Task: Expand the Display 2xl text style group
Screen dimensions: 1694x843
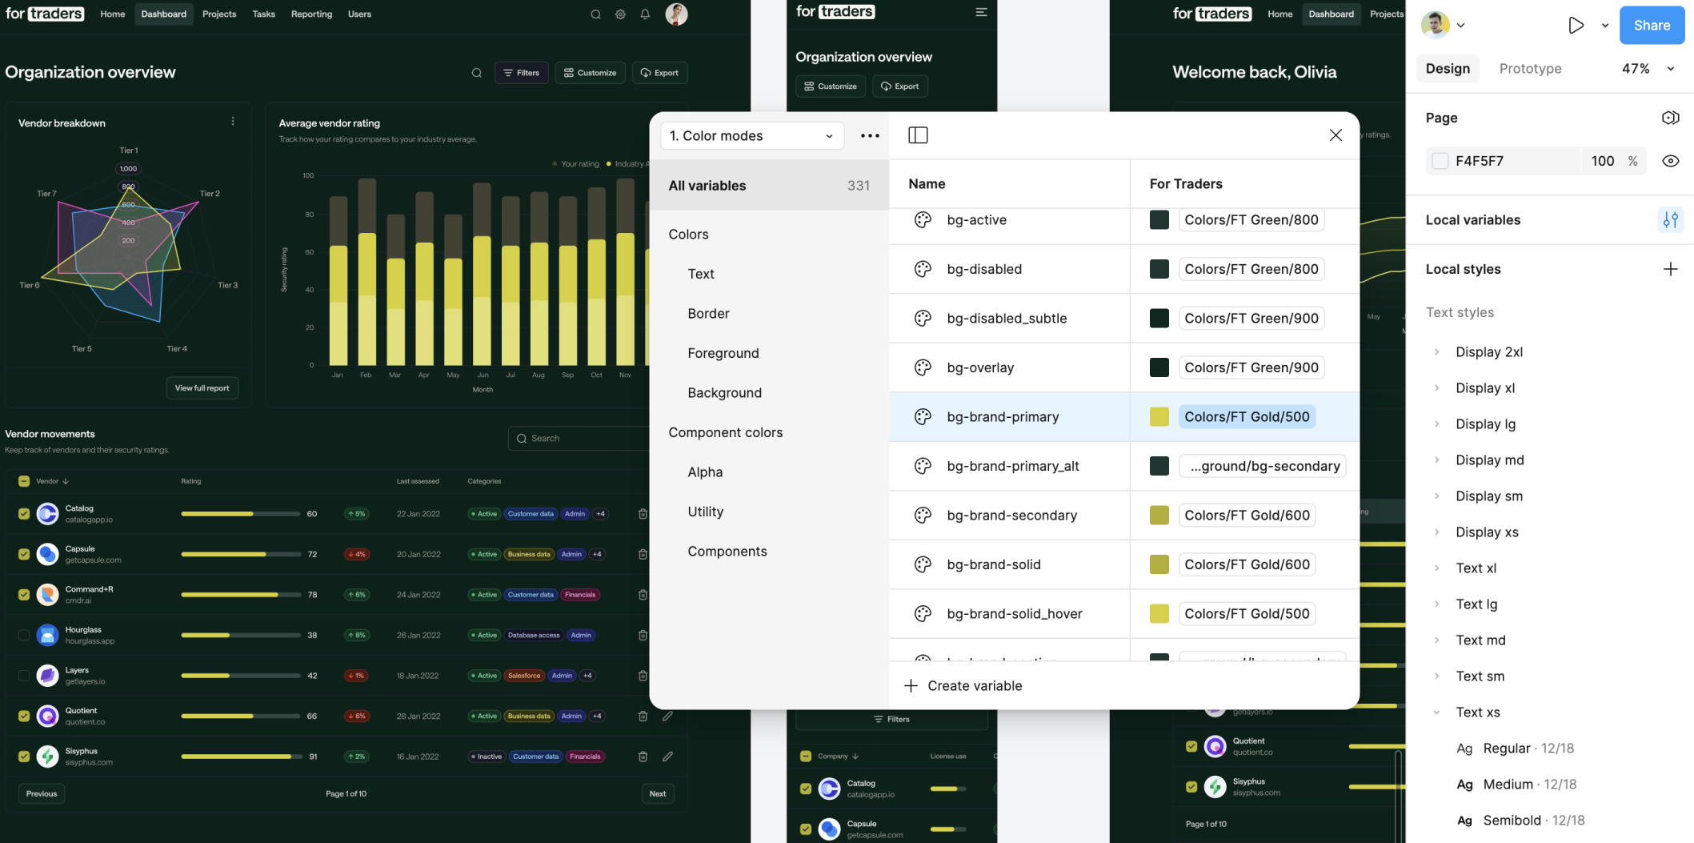Action: point(1437,352)
